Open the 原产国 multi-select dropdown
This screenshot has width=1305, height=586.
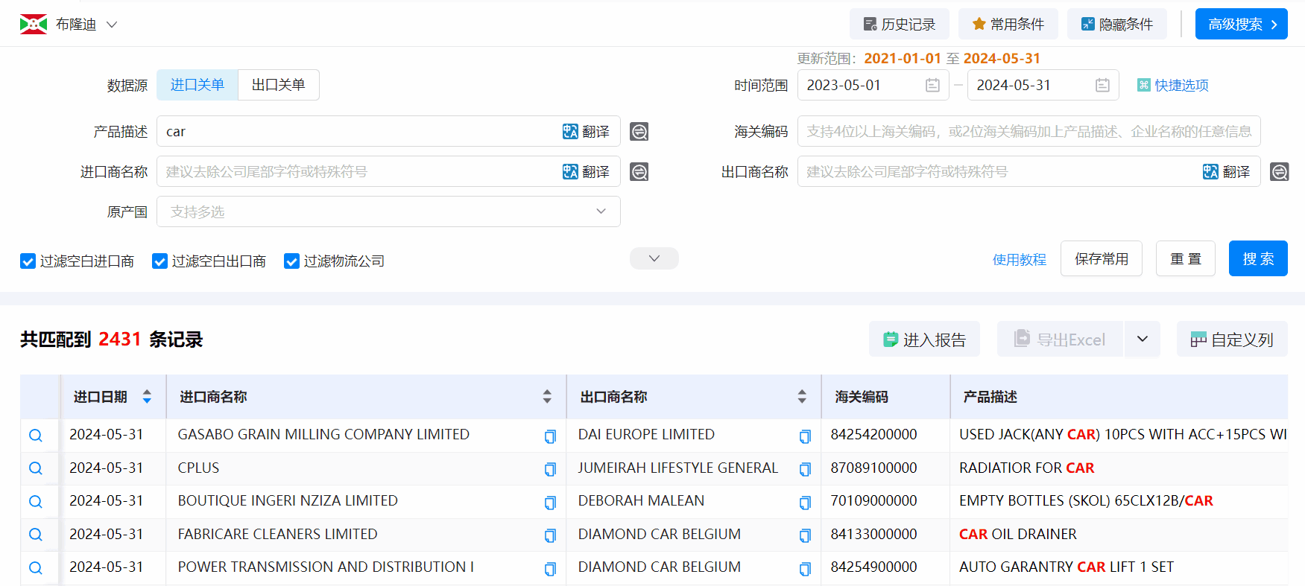388,212
